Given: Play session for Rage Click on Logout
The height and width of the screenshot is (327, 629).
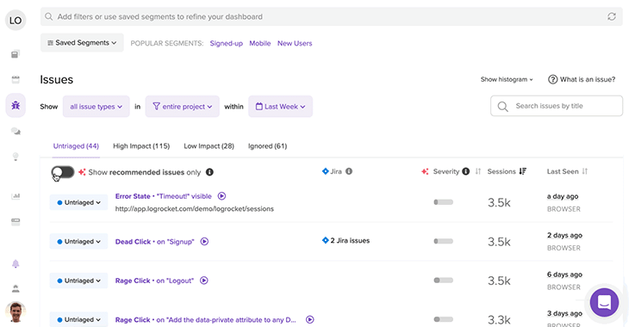Looking at the screenshot, I should coord(204,281).
